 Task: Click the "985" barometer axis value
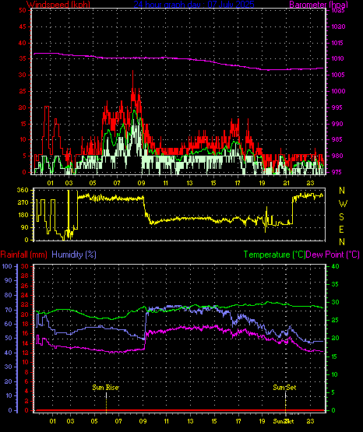[x=337, y=139]
